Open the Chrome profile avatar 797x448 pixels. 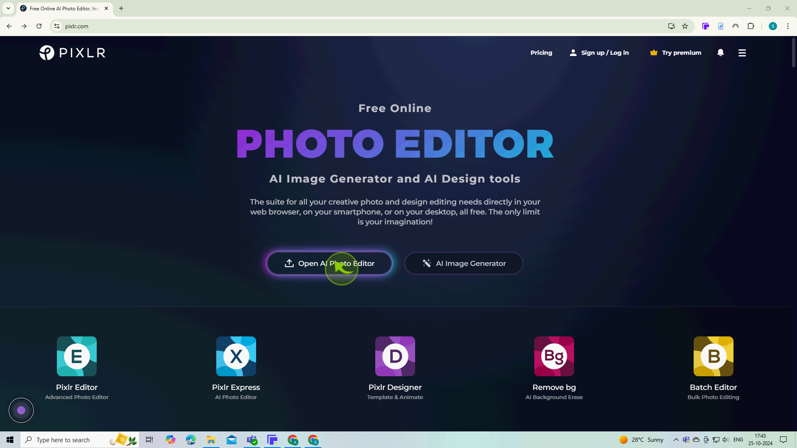coord(773,26)
